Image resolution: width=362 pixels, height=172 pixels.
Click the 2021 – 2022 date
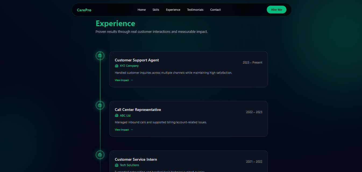pyautogui.click(x=254, y=162)
